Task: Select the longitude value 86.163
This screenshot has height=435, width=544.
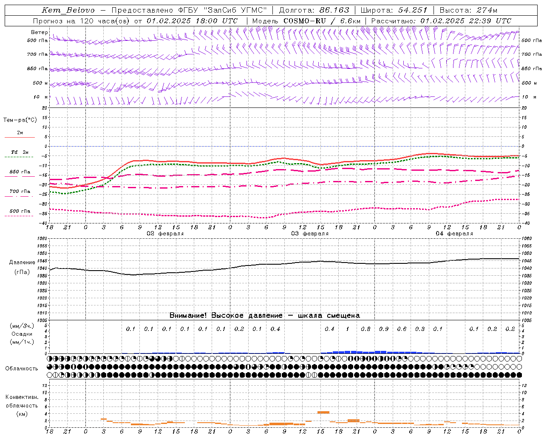Action: click(334, 10)
